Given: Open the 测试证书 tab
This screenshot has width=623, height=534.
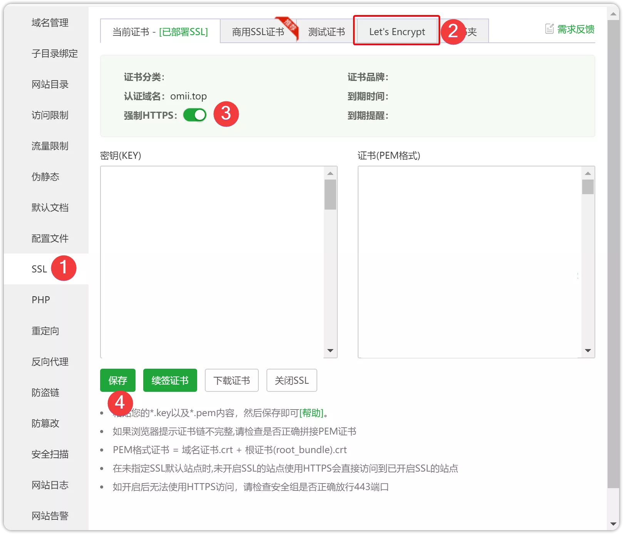Looking at the screenshot, I should point(326,32).
